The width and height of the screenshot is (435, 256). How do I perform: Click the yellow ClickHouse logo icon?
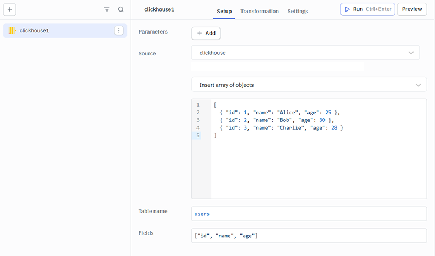pos(12,31)
